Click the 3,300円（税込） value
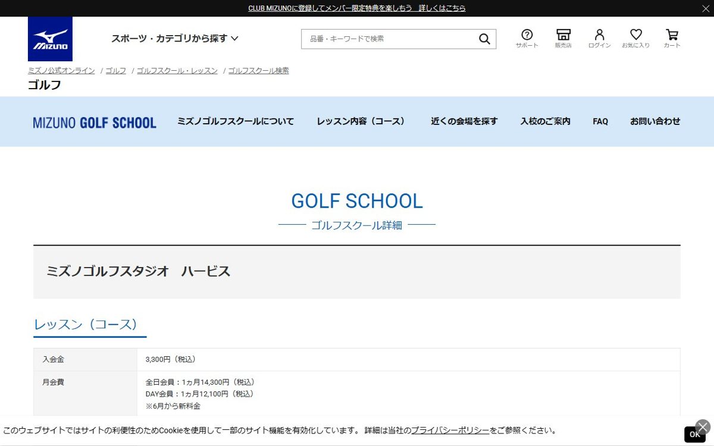Viewport: 714px width, 446px height. (171, 360)
